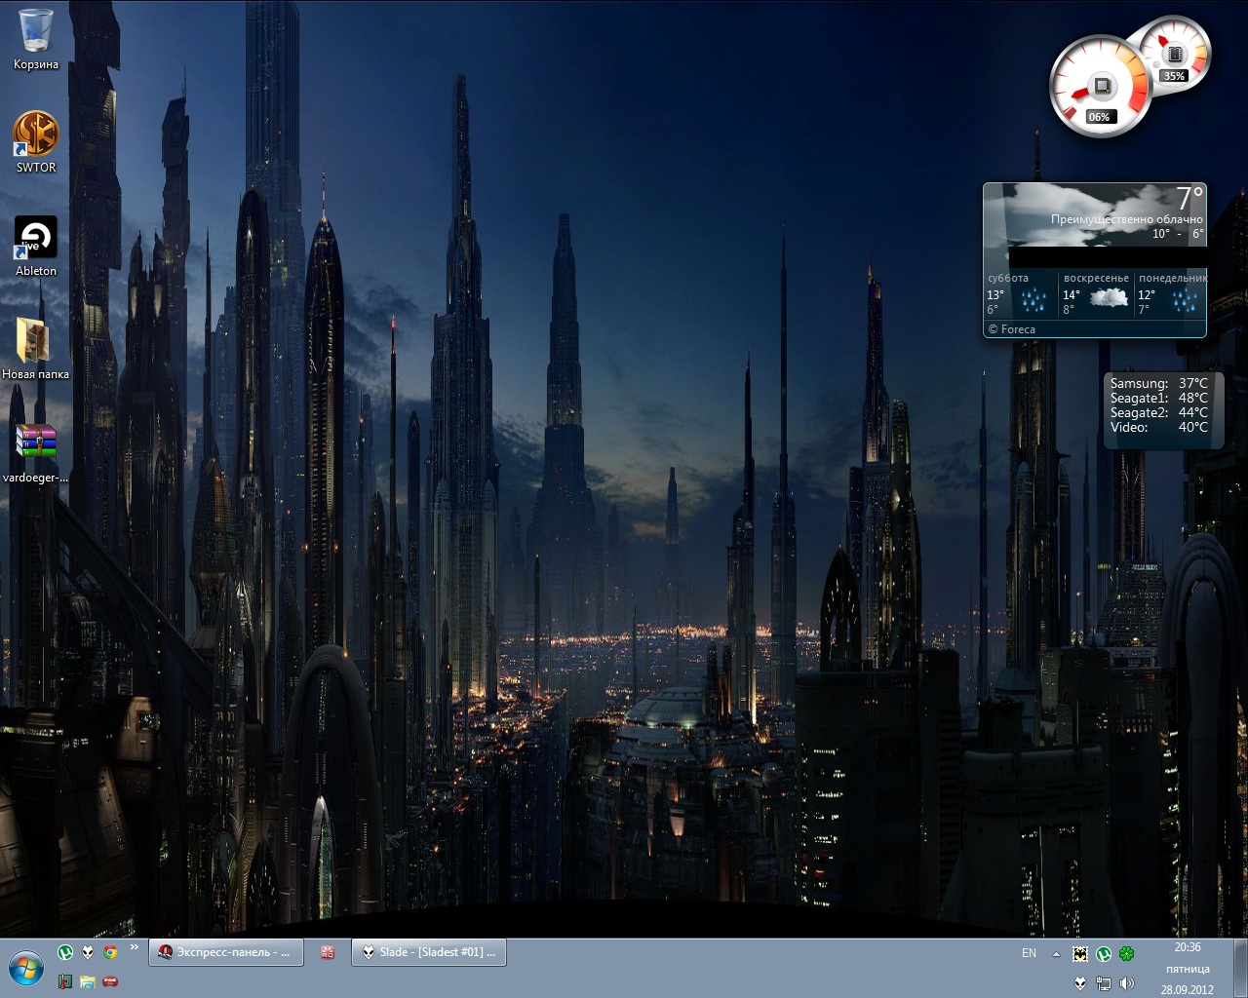Click the green ICQ flower tray icon
Viewport: 1248px width, 998px height.
tap(1127, 954)
